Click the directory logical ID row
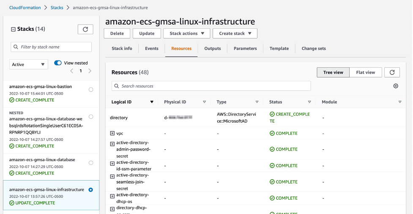 (119, 118)
